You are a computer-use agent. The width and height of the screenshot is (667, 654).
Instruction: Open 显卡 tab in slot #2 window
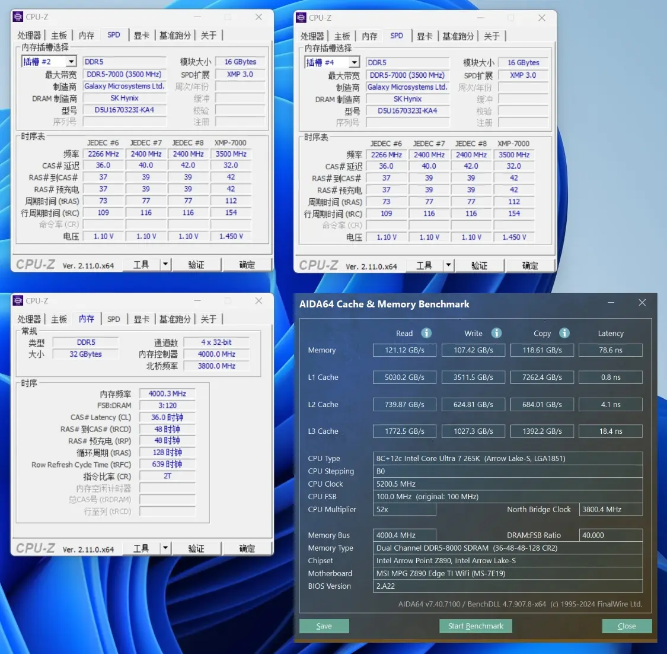(141, 36)
